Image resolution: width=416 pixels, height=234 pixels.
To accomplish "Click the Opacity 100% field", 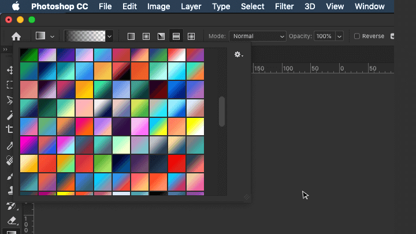I will [x=325, y=36].
